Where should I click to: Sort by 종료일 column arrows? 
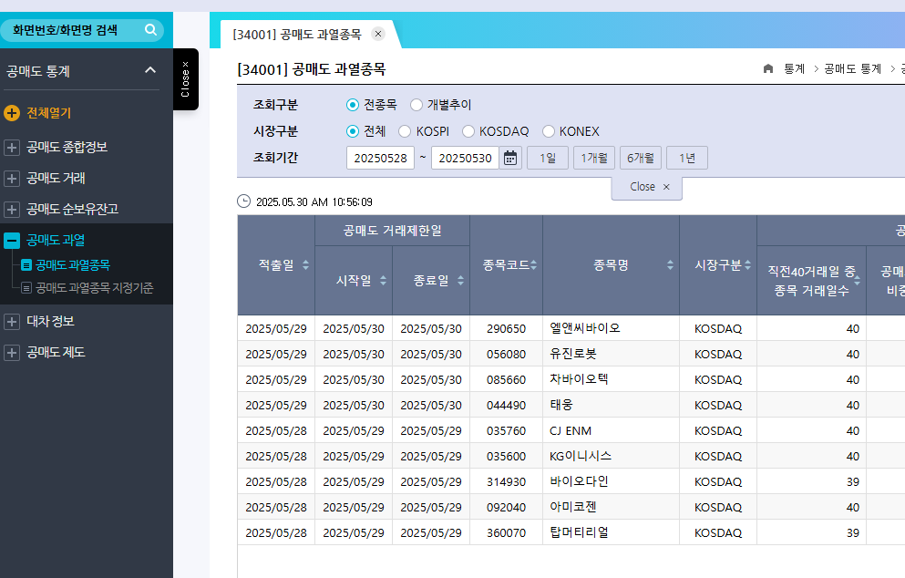[460, 281]
